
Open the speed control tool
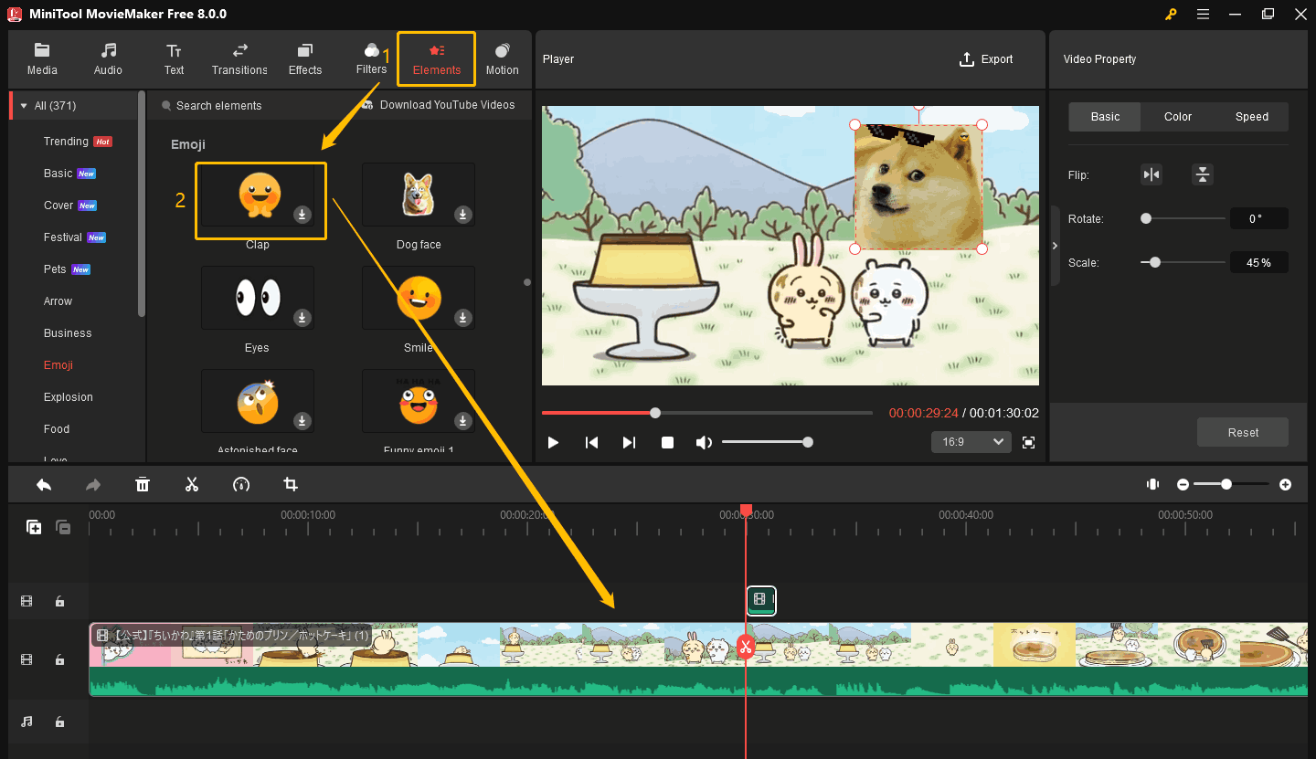point(241,484)
